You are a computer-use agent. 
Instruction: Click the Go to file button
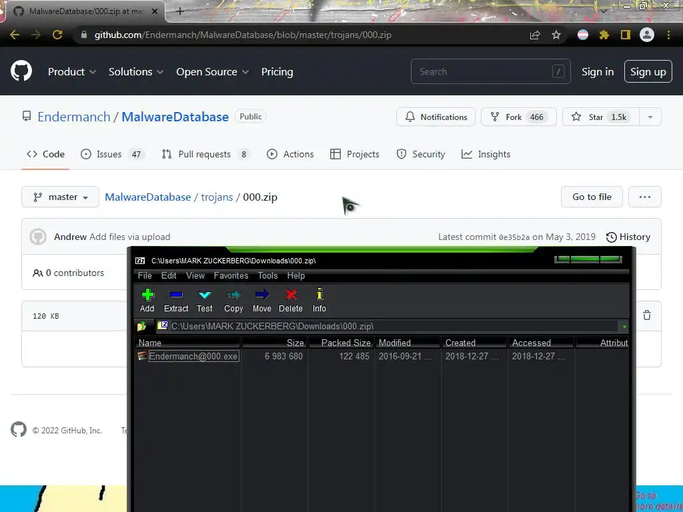point(592,197)
